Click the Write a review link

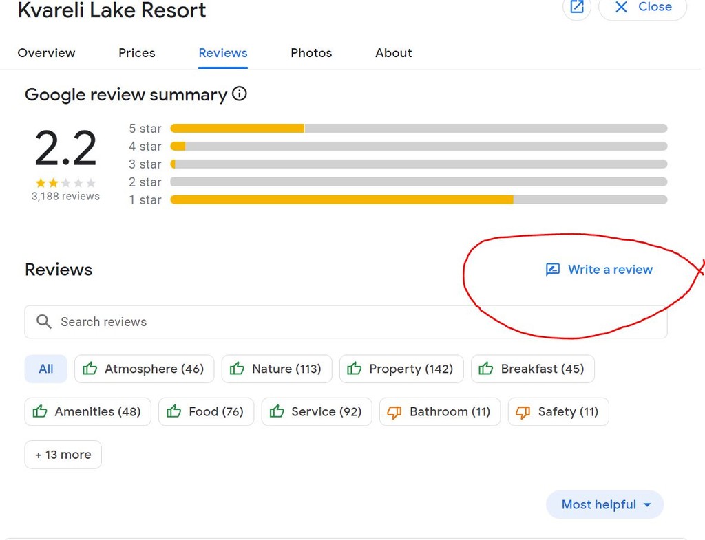point(599,269)
